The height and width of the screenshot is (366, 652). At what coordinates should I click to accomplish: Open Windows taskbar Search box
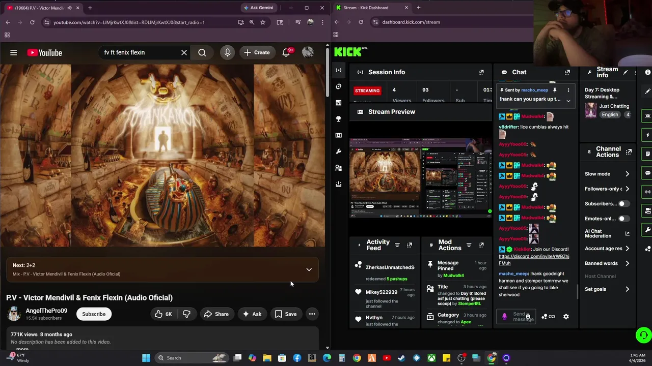coord(191,358)
